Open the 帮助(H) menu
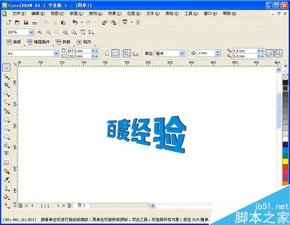Screen dimensions: 290x225 tap(230, 13)
